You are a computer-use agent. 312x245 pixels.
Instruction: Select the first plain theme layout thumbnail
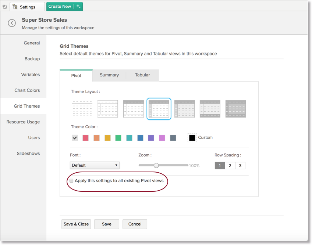pos(82,109)
